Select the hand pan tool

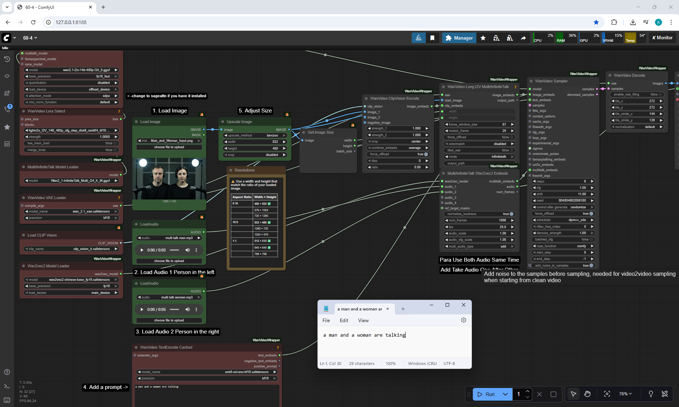(587, 394)
